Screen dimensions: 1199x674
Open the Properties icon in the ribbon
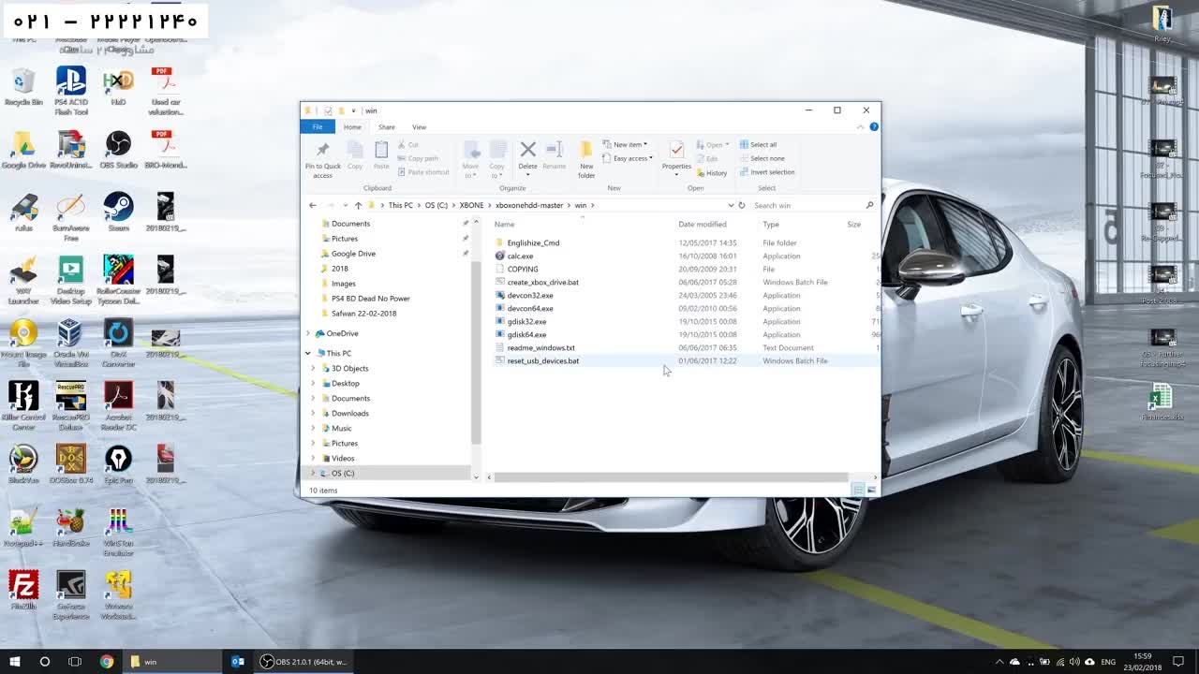click(676, 152)
